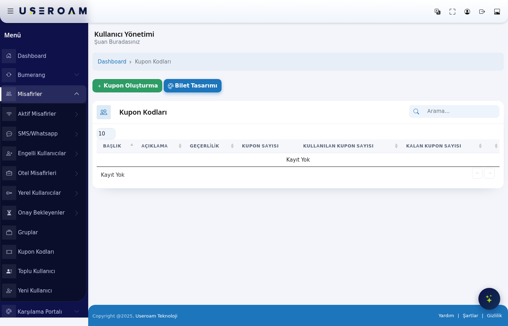Click the Aktif Misafirler wifi icon
508x326 pixels.
click(9, 114)
